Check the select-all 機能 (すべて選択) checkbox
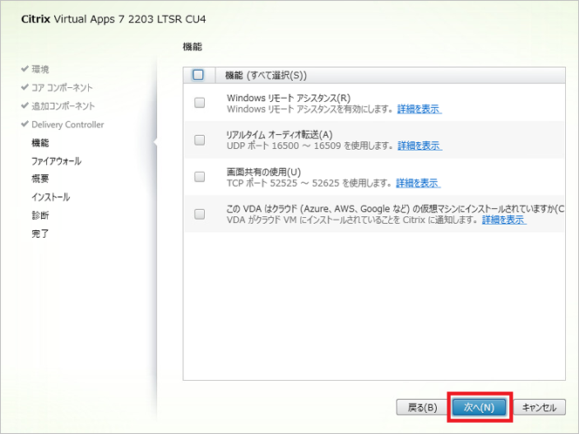Screen dimensions: 579x434 point(198,75)
